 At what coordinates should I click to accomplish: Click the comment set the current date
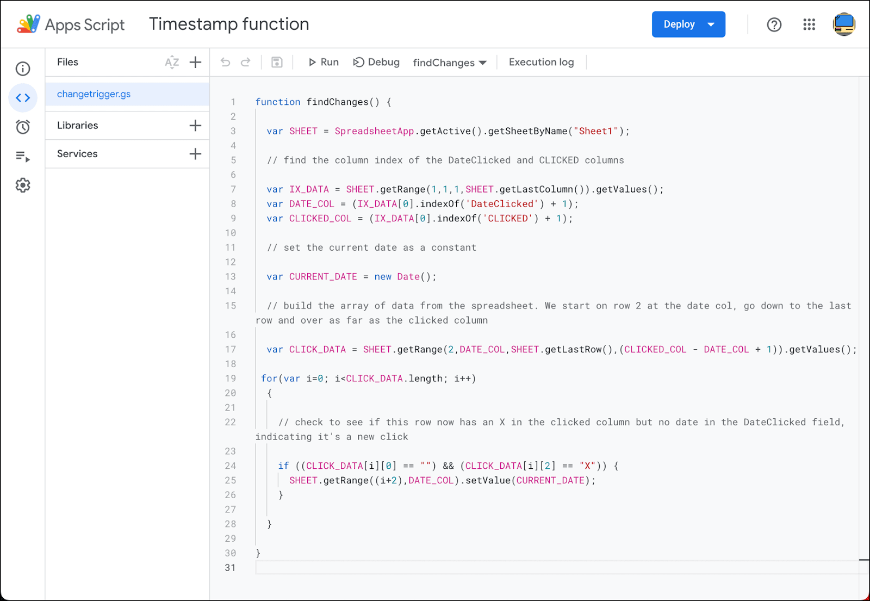(371, 247)
